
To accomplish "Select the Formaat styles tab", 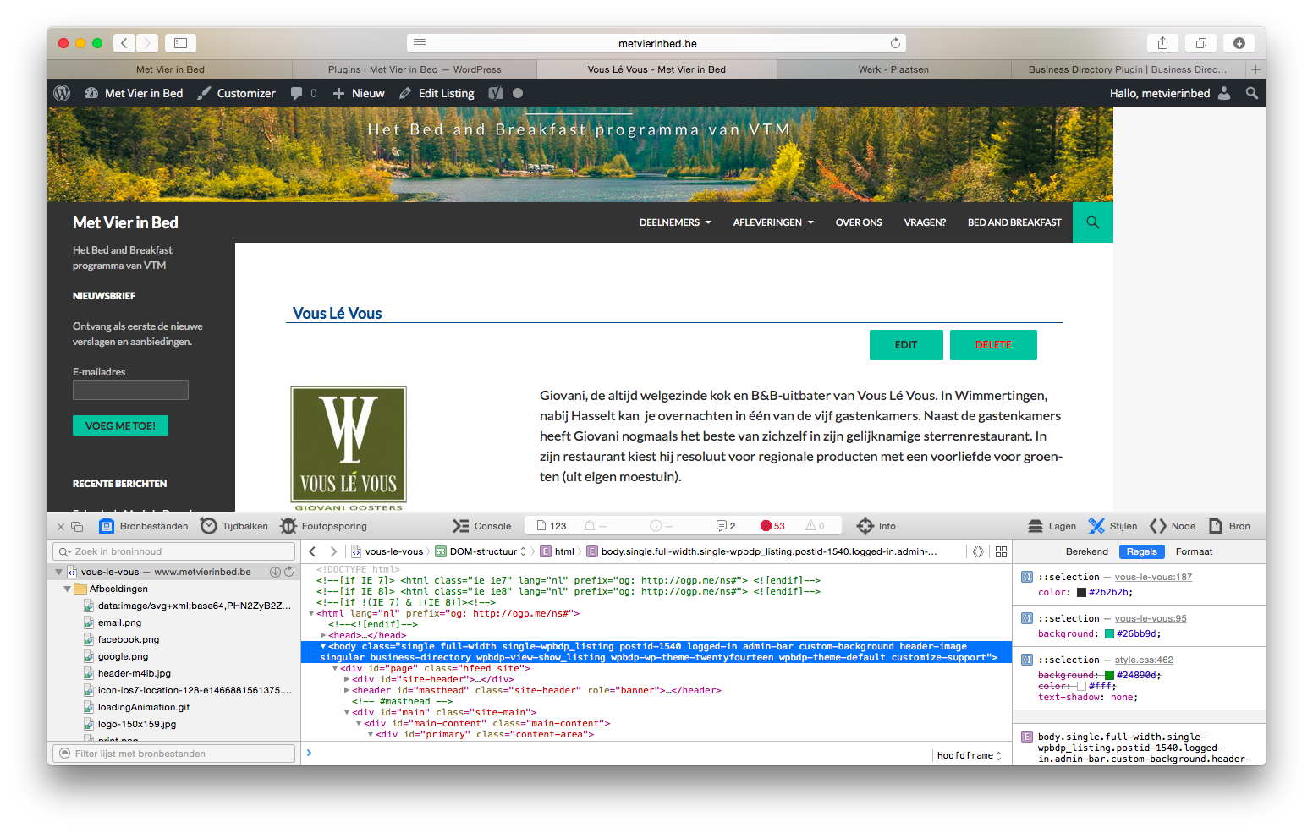I will (1194, 551).
